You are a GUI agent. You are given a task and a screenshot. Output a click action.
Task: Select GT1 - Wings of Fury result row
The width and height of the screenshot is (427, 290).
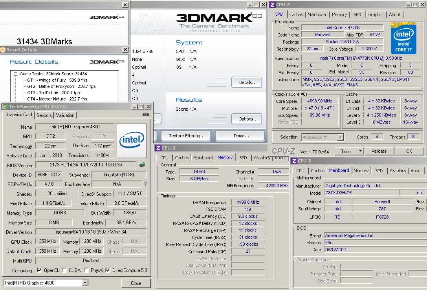coord(57,80)
